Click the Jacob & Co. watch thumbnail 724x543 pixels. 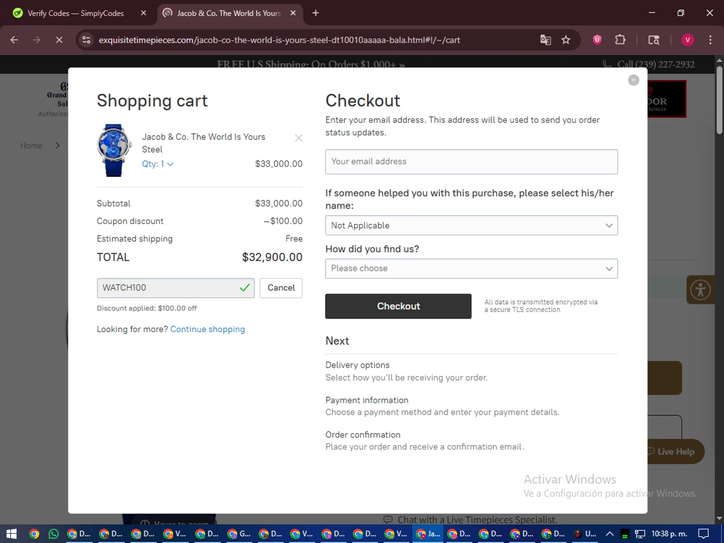click(114, 151)
